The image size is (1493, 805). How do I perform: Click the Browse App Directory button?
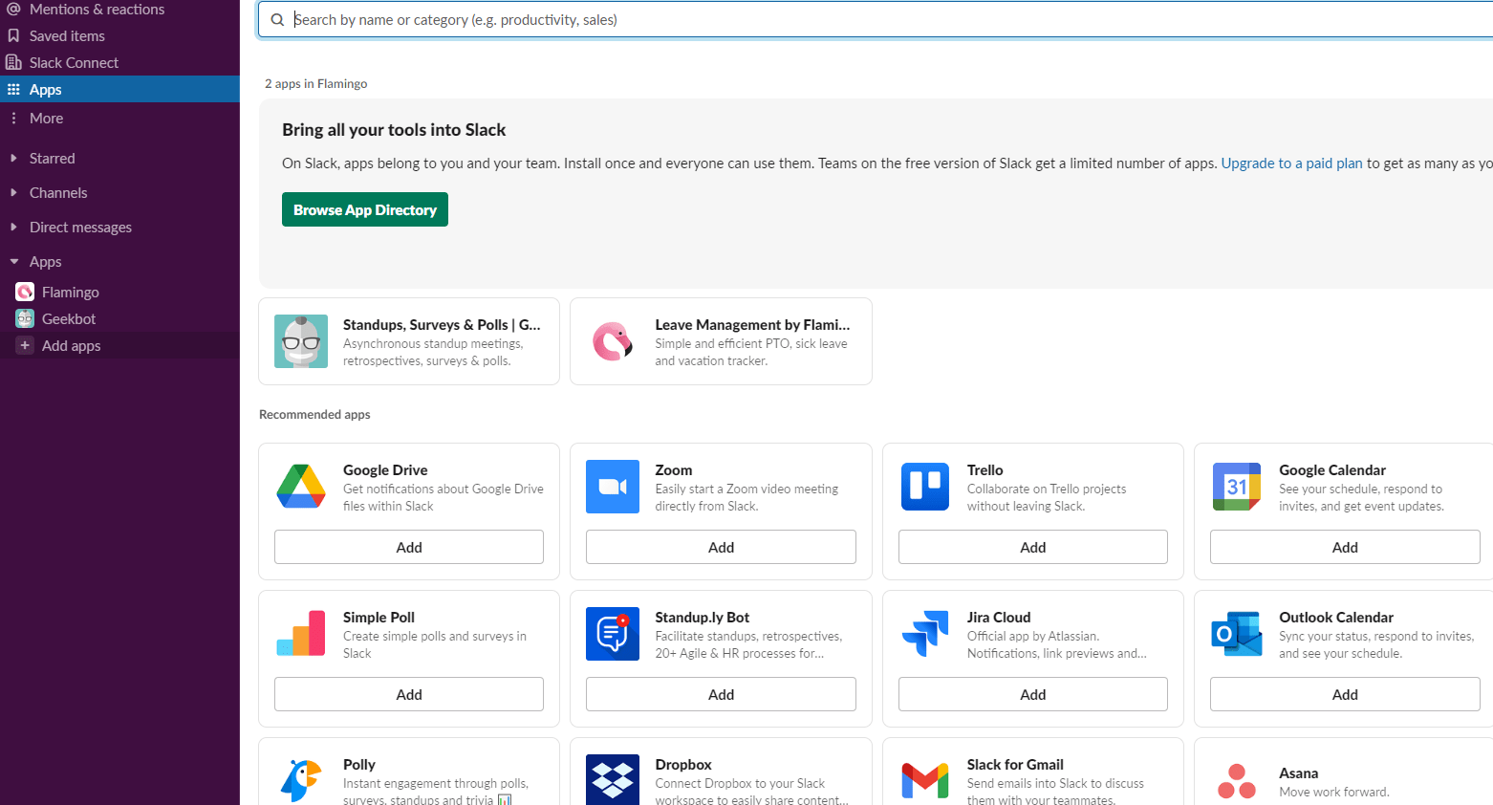(x=364, y=208)
